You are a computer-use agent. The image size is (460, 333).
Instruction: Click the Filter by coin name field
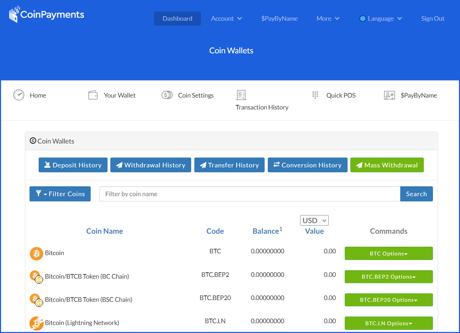coord(250,194)
